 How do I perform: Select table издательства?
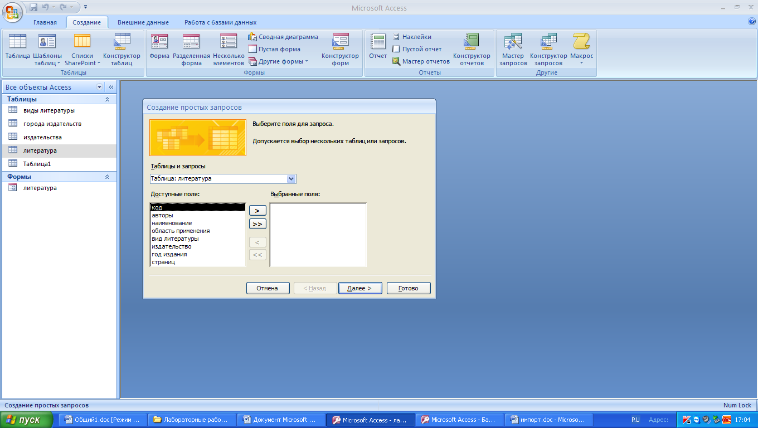[x=60, y=137]
